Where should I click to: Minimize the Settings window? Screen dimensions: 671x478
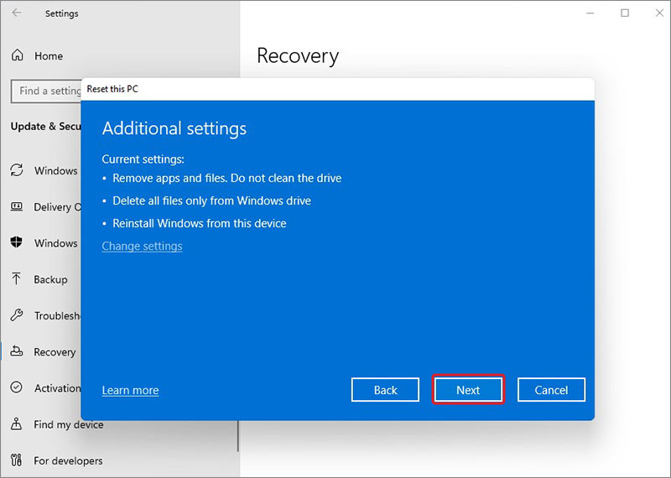590,13
